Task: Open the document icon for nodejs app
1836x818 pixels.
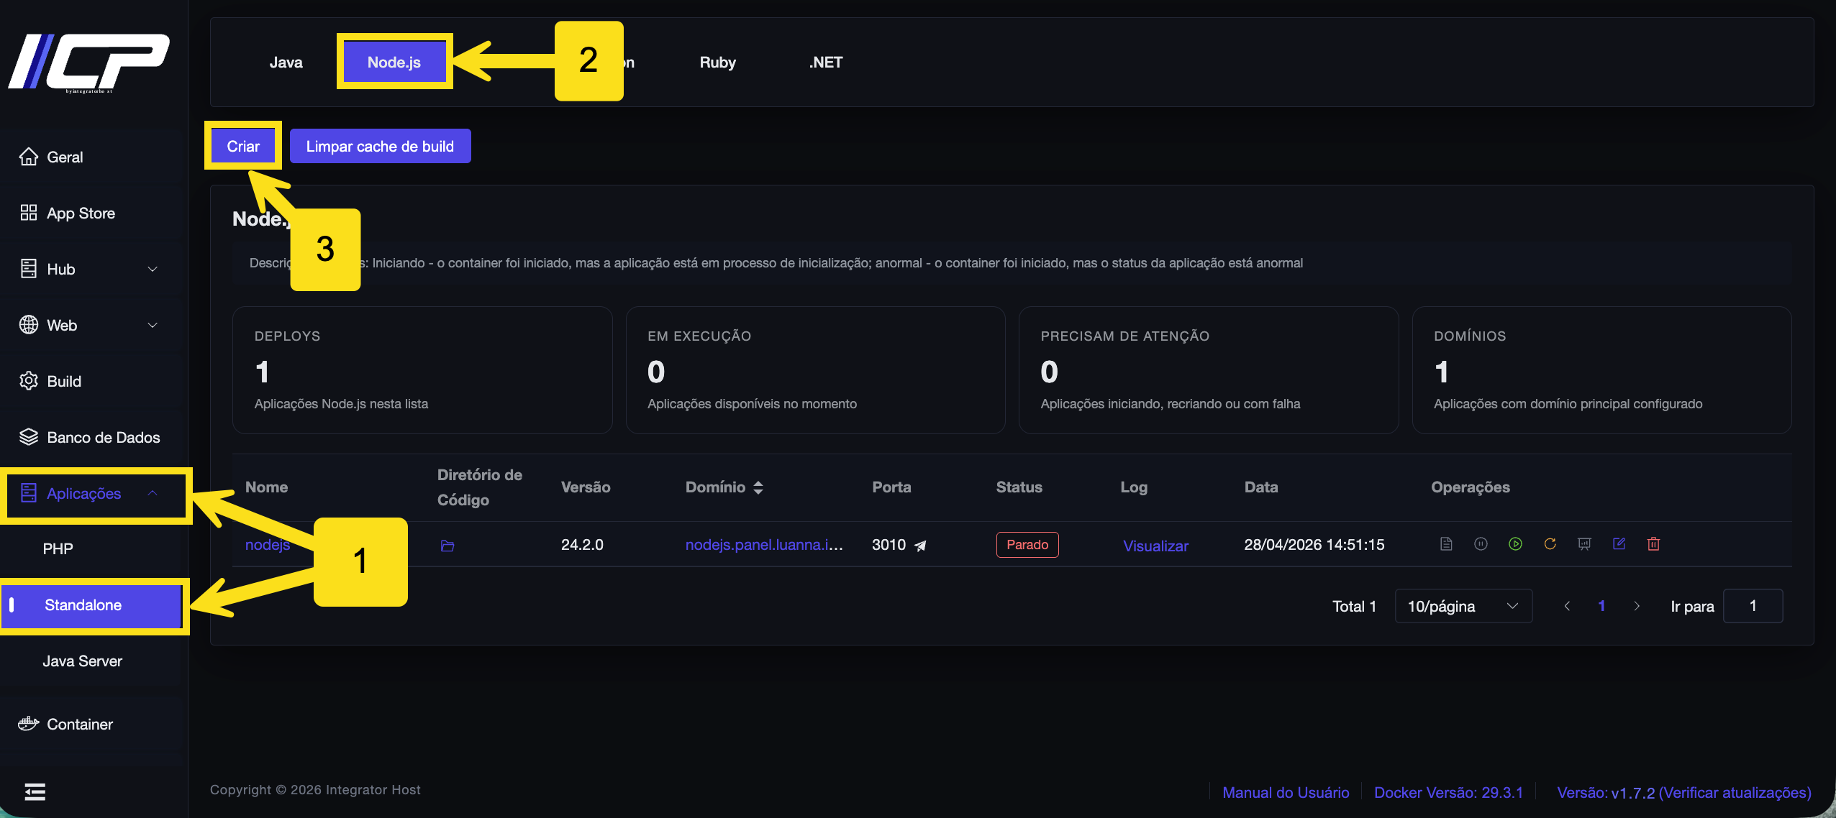Action: [1446, 544]
